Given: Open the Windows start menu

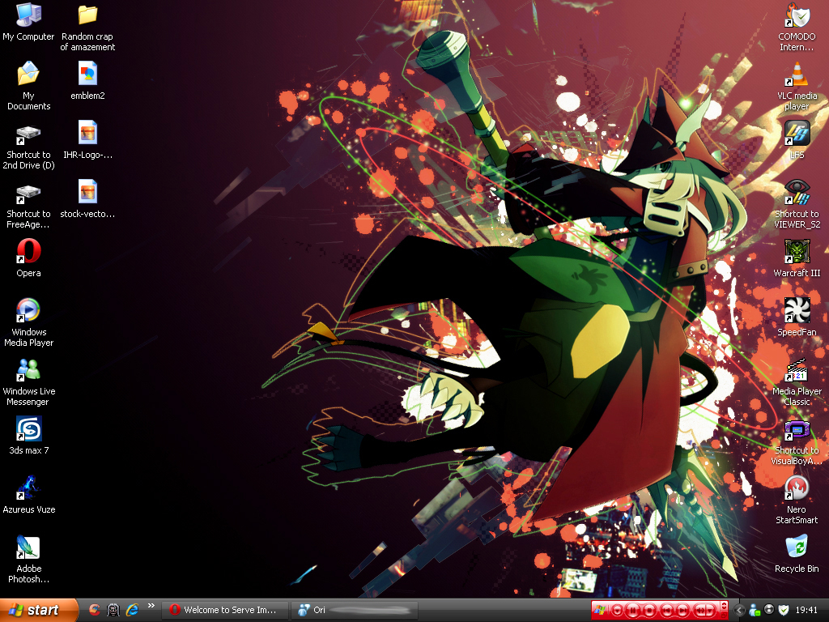Looking at the screenshot, I should click(39, 610).
